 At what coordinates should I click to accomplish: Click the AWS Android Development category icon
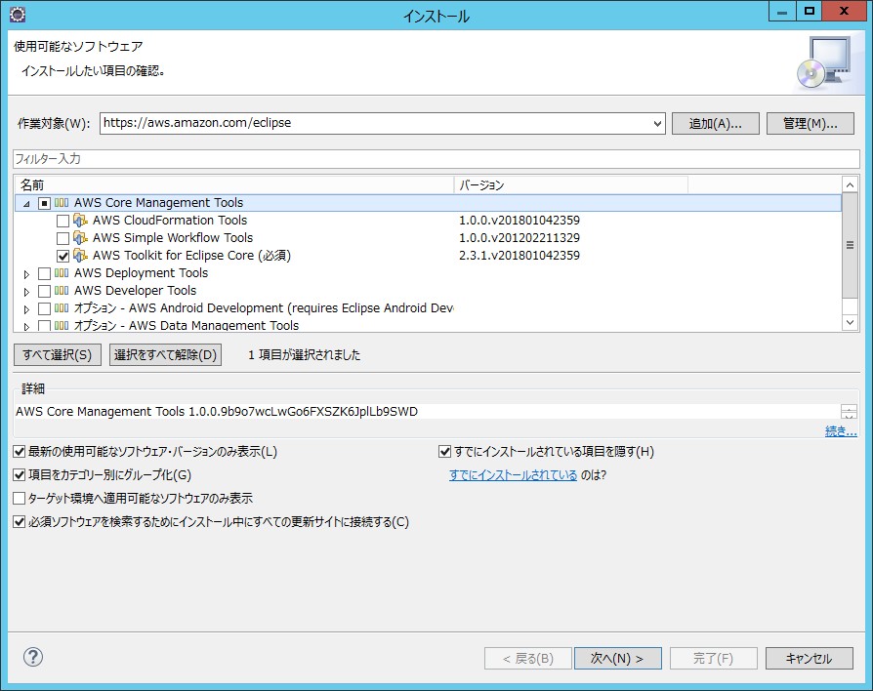coord(62,307)
